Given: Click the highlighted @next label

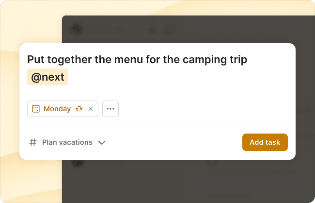Looking at the screenshot, I should click(47, 77).
